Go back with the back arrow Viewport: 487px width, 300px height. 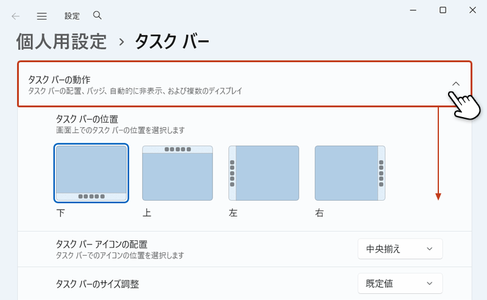(16, 16)
